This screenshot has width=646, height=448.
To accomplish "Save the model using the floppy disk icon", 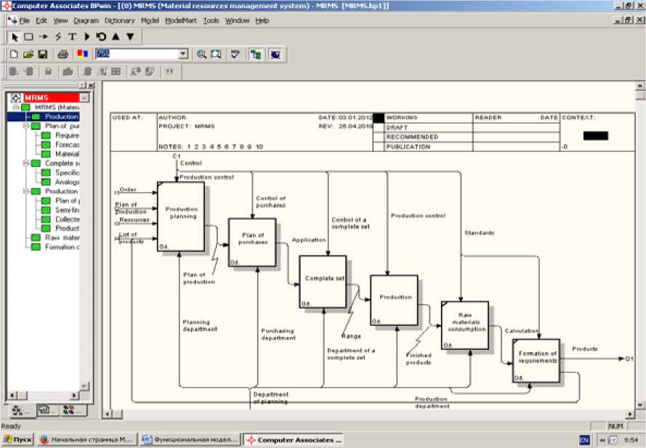I will pyautogui.click(x=43, y=54).
